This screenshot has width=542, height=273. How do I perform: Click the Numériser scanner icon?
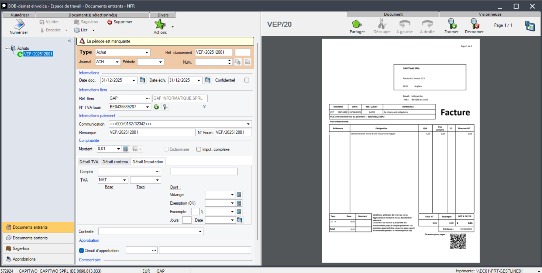click(19, 24)
